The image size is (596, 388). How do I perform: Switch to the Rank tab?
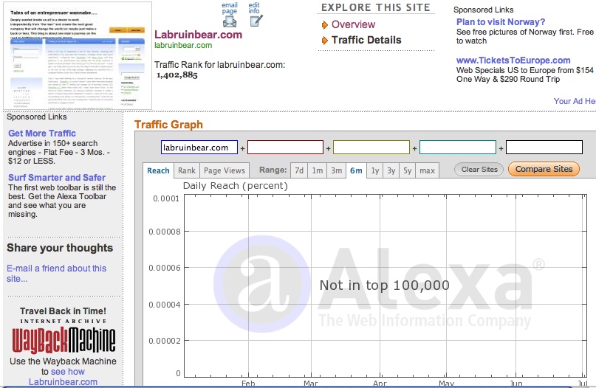187,170
